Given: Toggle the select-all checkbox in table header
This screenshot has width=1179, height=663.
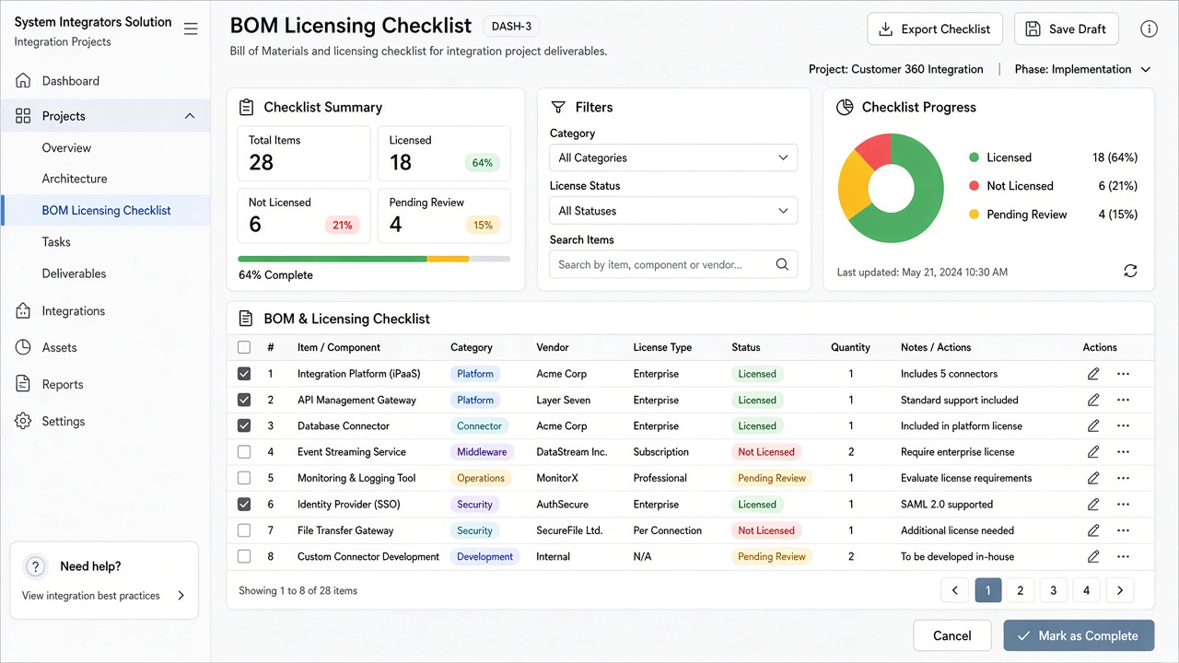Looking at the screenshot, I should 244,347.
